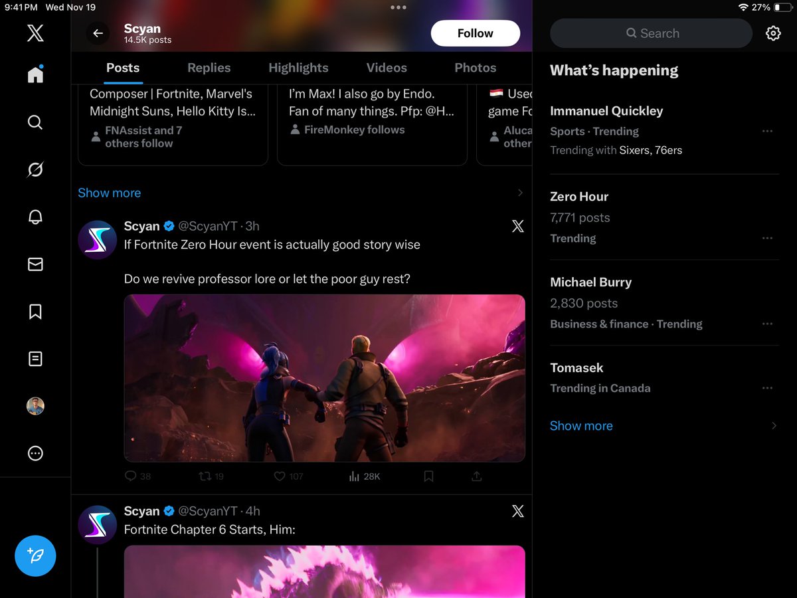Click Show more under trending topics
Image resolution: width=797 pixels, height=598 pixels.
coord(581,425)
